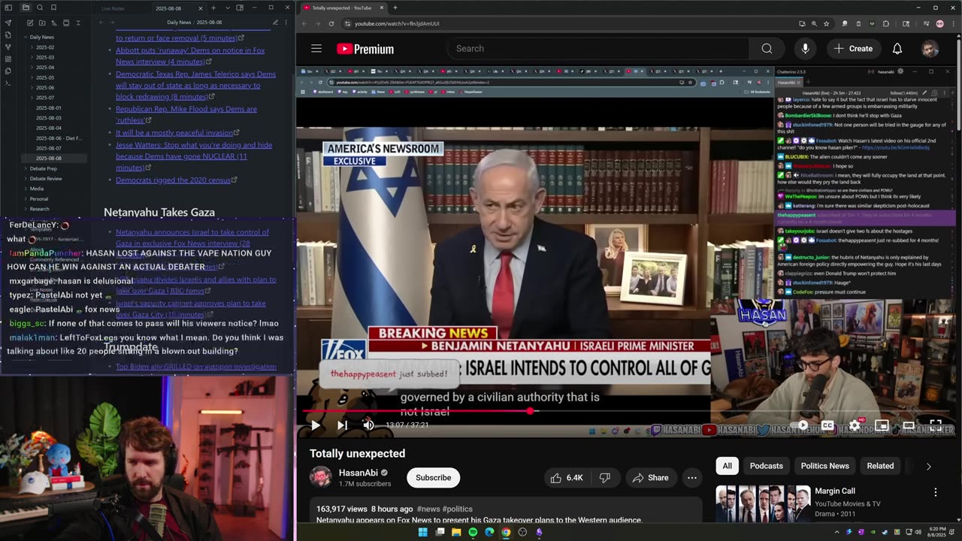This screenshot has height=541, width=962.
Task: Open a new tab in Obsidian
Action: point(213,8)
